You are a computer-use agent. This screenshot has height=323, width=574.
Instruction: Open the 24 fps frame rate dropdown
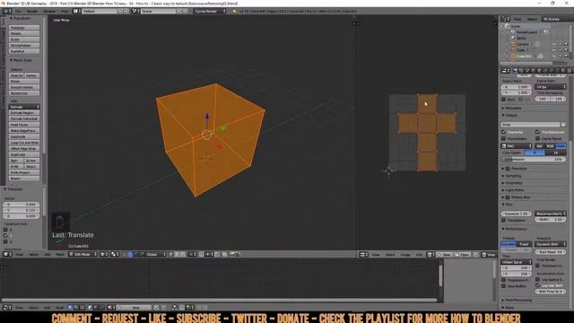point(551,87)
